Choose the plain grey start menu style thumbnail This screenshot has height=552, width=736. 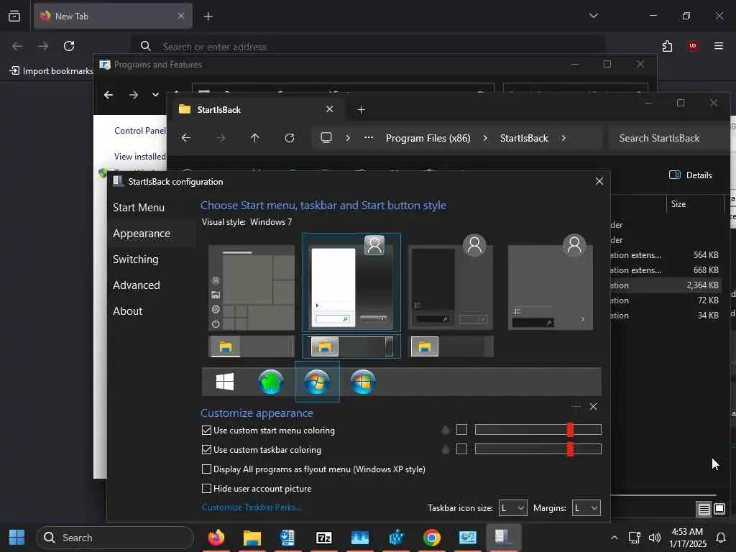pyautogui.click(x=551, y=283)
